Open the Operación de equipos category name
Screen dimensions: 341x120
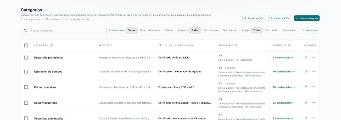(48, 71)
